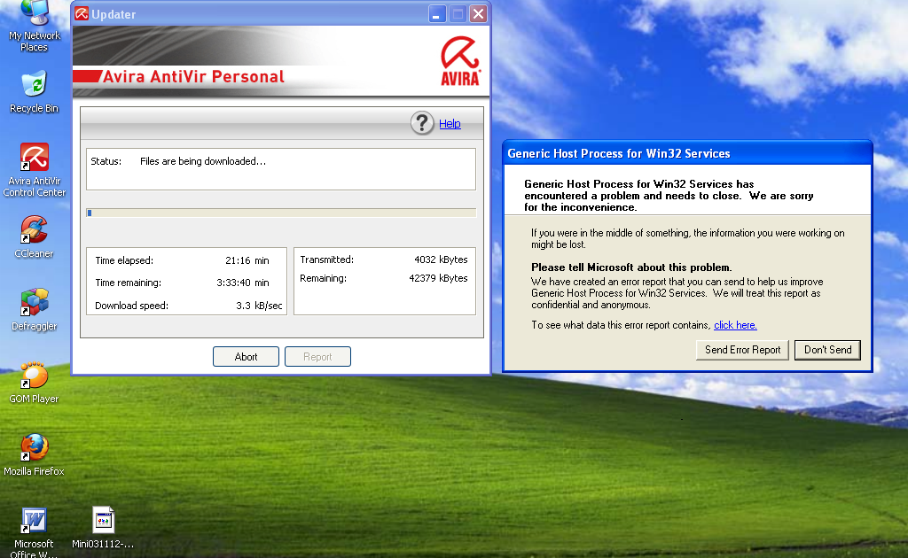Open the Help link in Updater
The width and height of the screenshot is (908, 558).
coord(450,124)
